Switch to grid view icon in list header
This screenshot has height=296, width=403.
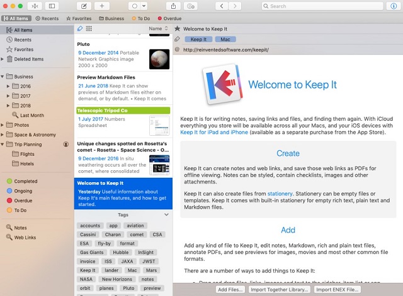pos(89,28)
